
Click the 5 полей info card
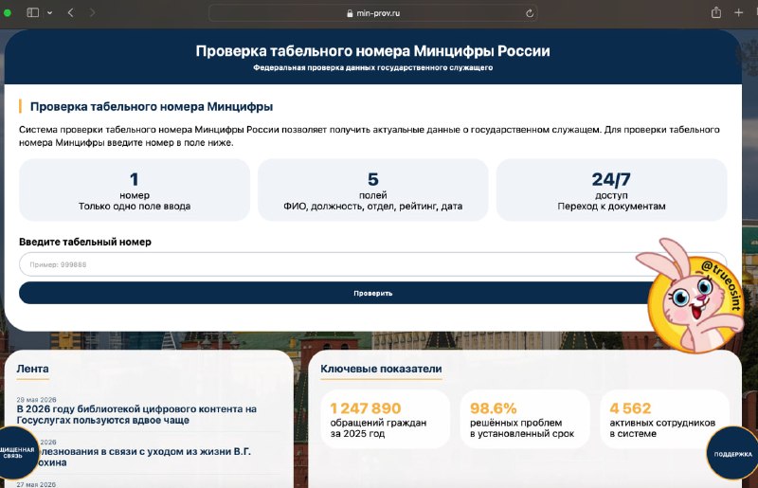[372, 190]
